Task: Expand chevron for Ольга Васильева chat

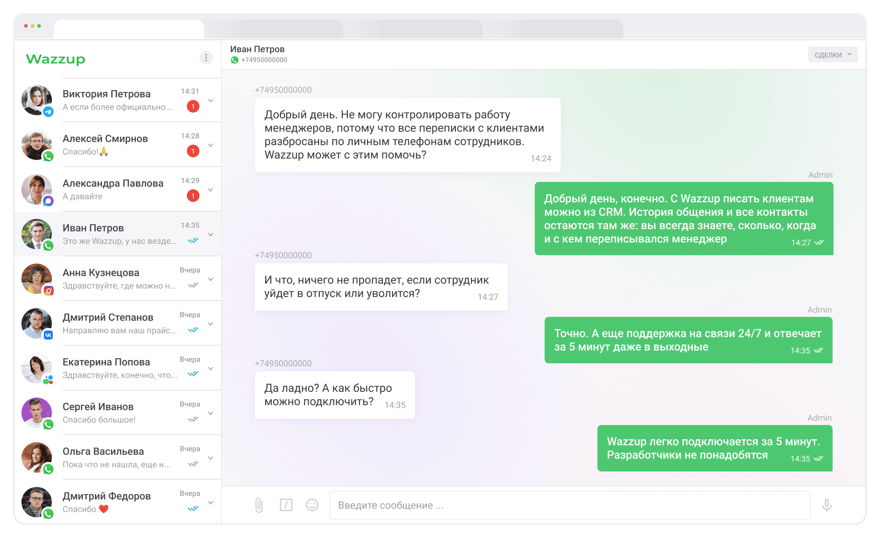Action: point(211,458)
